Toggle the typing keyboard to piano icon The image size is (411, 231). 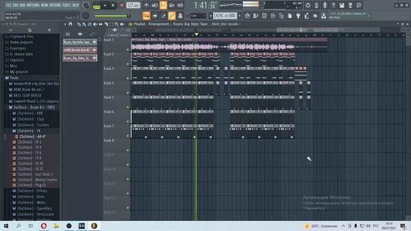tap(146, 16)
